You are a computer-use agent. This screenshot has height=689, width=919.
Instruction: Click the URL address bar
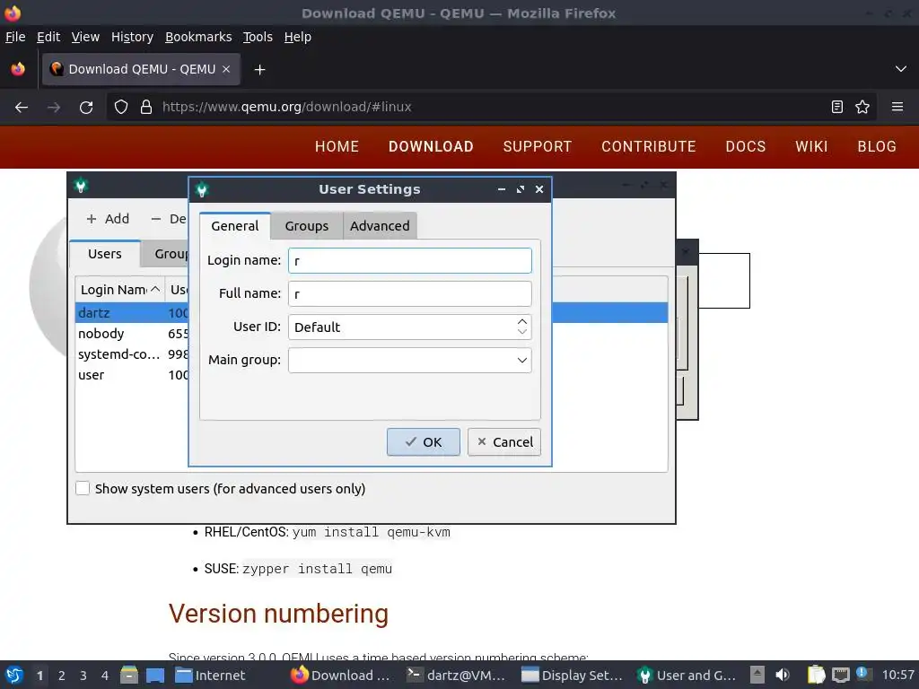point(491,107)
